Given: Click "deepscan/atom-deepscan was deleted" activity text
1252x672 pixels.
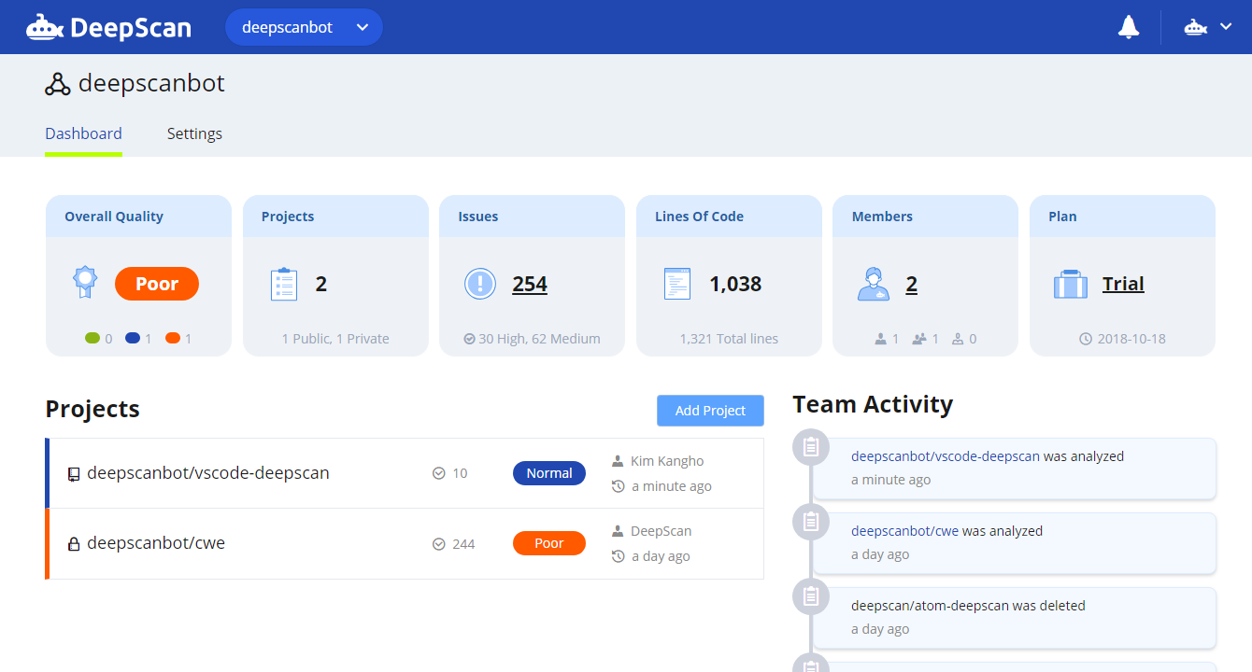Looking at the screenshot, I should [x=968, y=606].
